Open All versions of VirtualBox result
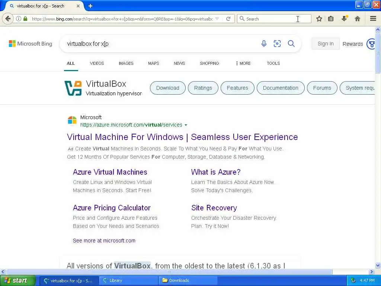Screen dimensions: 381x286 click(176, 265)
